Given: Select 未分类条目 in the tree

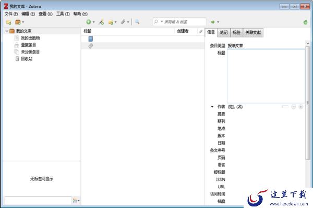Looking at the screenshot, I should tap(30, 52).
